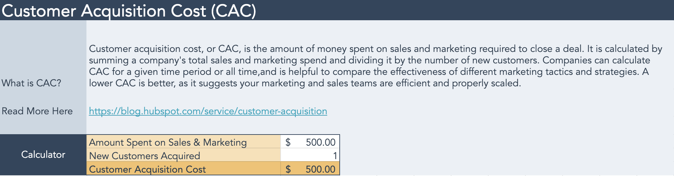Click the blank sidebar area above "What is CAC?"

tap(43, 47)
